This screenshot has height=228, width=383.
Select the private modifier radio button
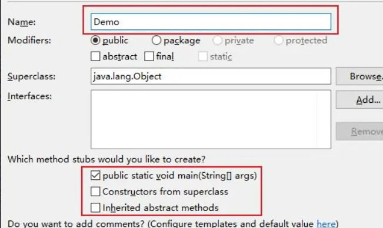tap(217, 41)
